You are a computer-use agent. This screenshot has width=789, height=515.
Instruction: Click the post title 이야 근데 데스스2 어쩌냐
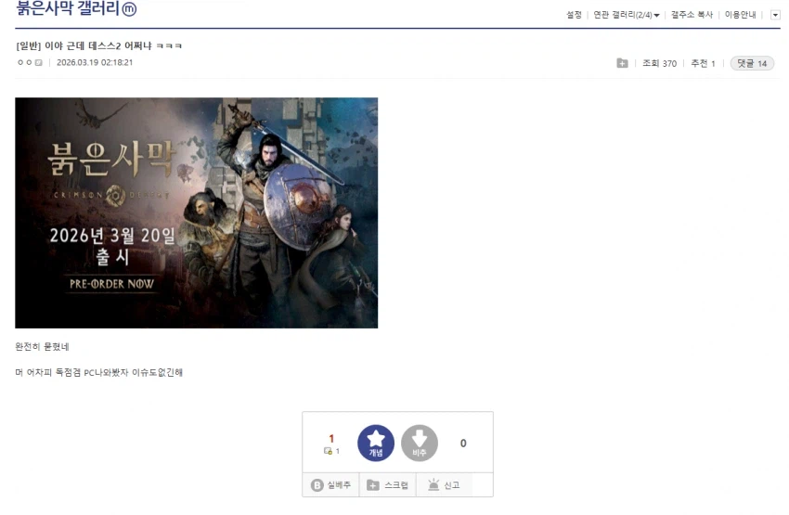coord(98,45)
